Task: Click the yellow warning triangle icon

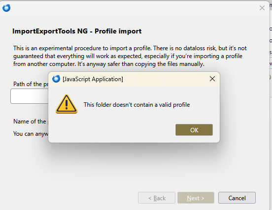Action: coord(67,104)
